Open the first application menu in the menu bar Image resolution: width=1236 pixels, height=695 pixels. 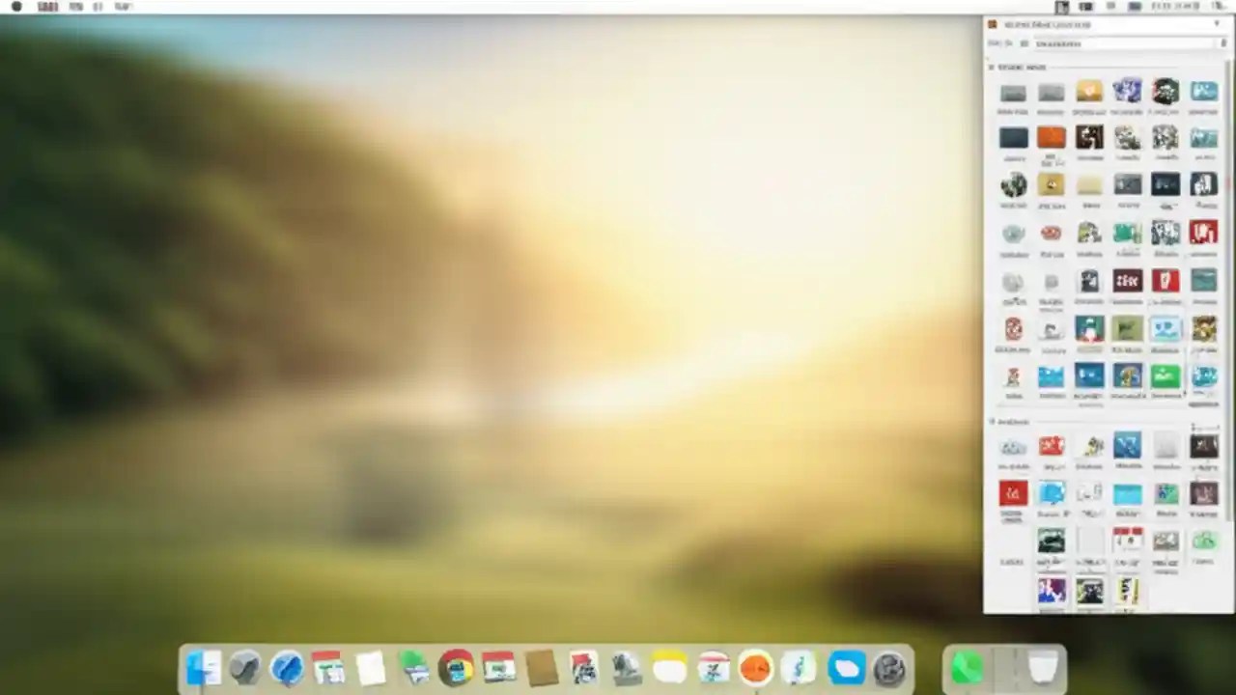[47, 7]
